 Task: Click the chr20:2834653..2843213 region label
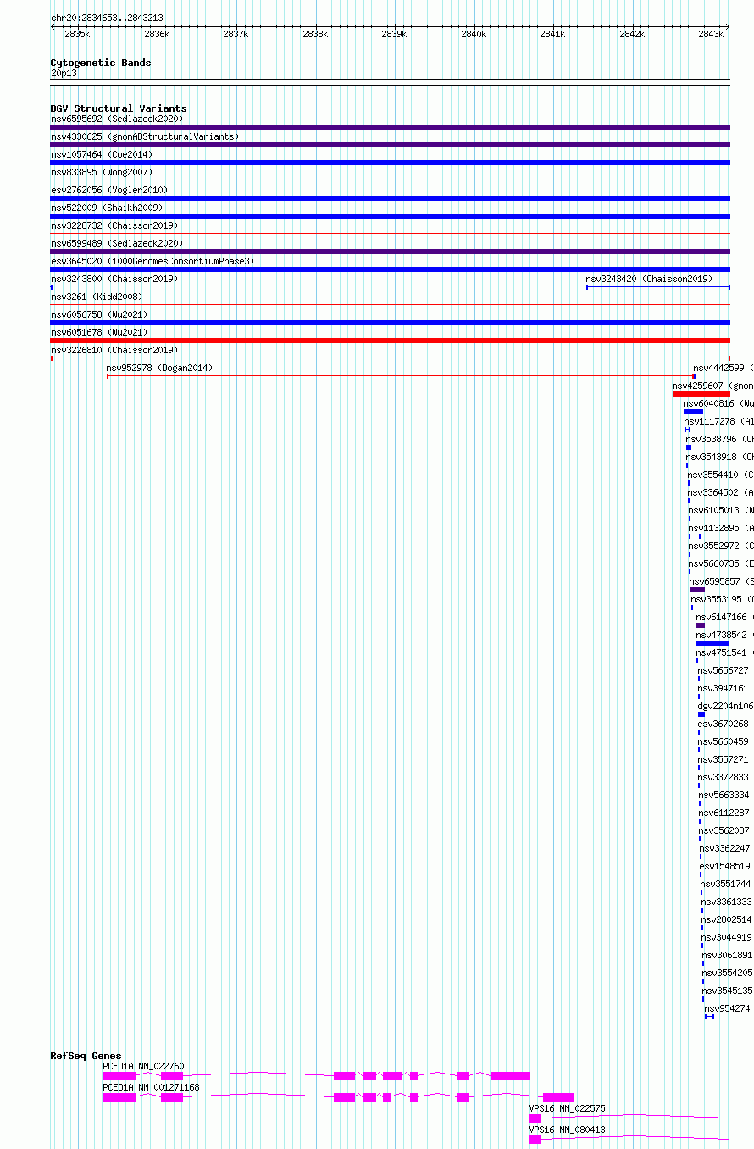pos(107,18)
